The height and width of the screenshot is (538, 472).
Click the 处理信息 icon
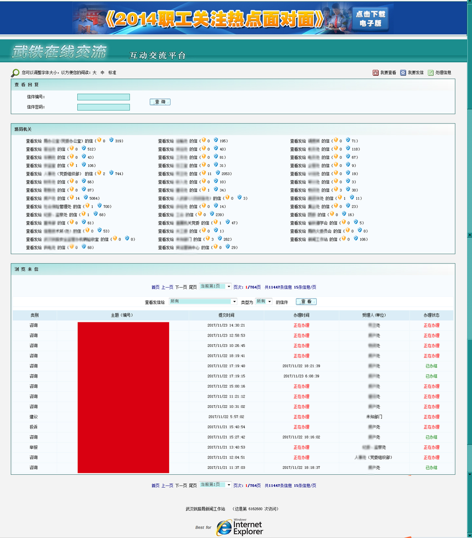tap(431, 72)
